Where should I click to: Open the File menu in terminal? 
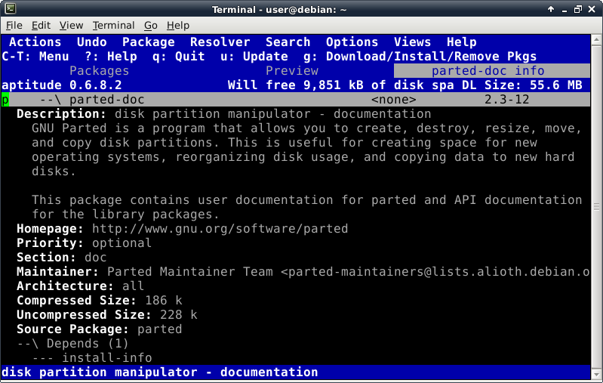[14, 26]
